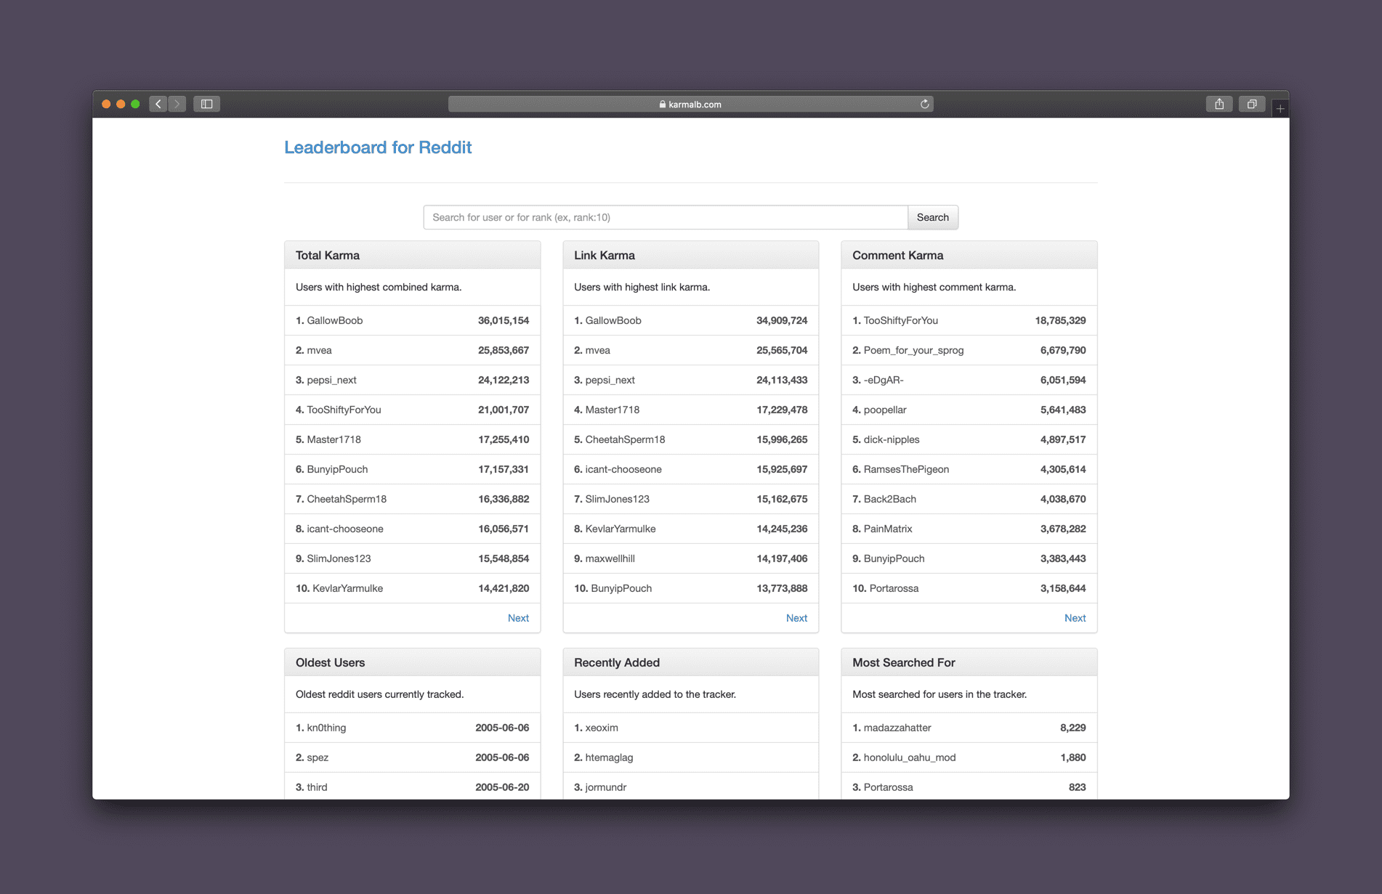Image resolution: width=1382 pixels, height=894 pixels.
Task: Click the 18,785,329 comment karma value
Action: click(1060, 320)
